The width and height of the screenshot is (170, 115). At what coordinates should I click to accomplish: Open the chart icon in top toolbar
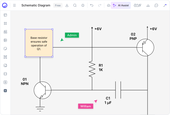click(148, 5)
